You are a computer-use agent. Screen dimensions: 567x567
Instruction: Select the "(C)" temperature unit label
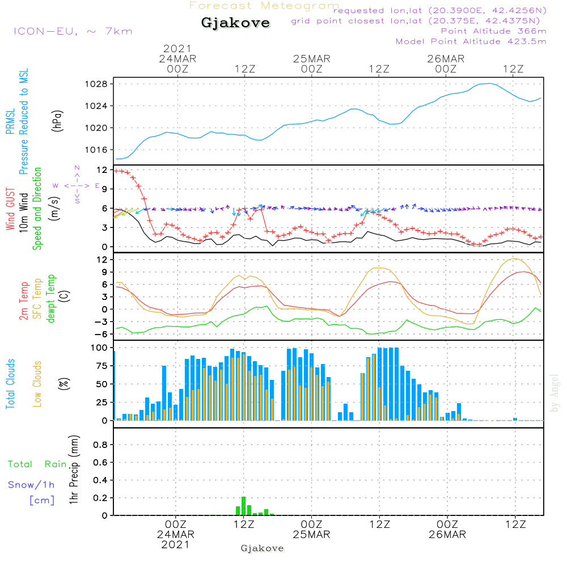[x=65, y=297]
